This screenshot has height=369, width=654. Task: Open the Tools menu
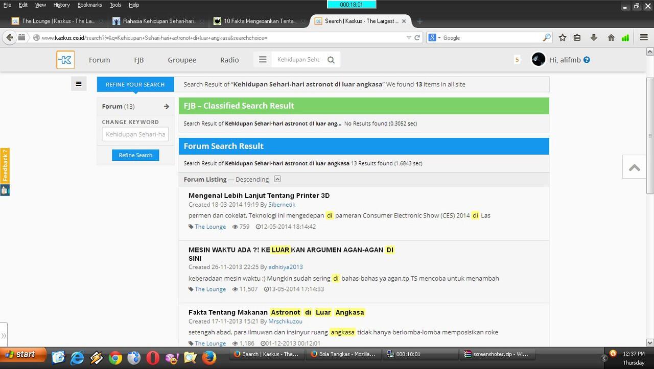click(x=115, y=5)
